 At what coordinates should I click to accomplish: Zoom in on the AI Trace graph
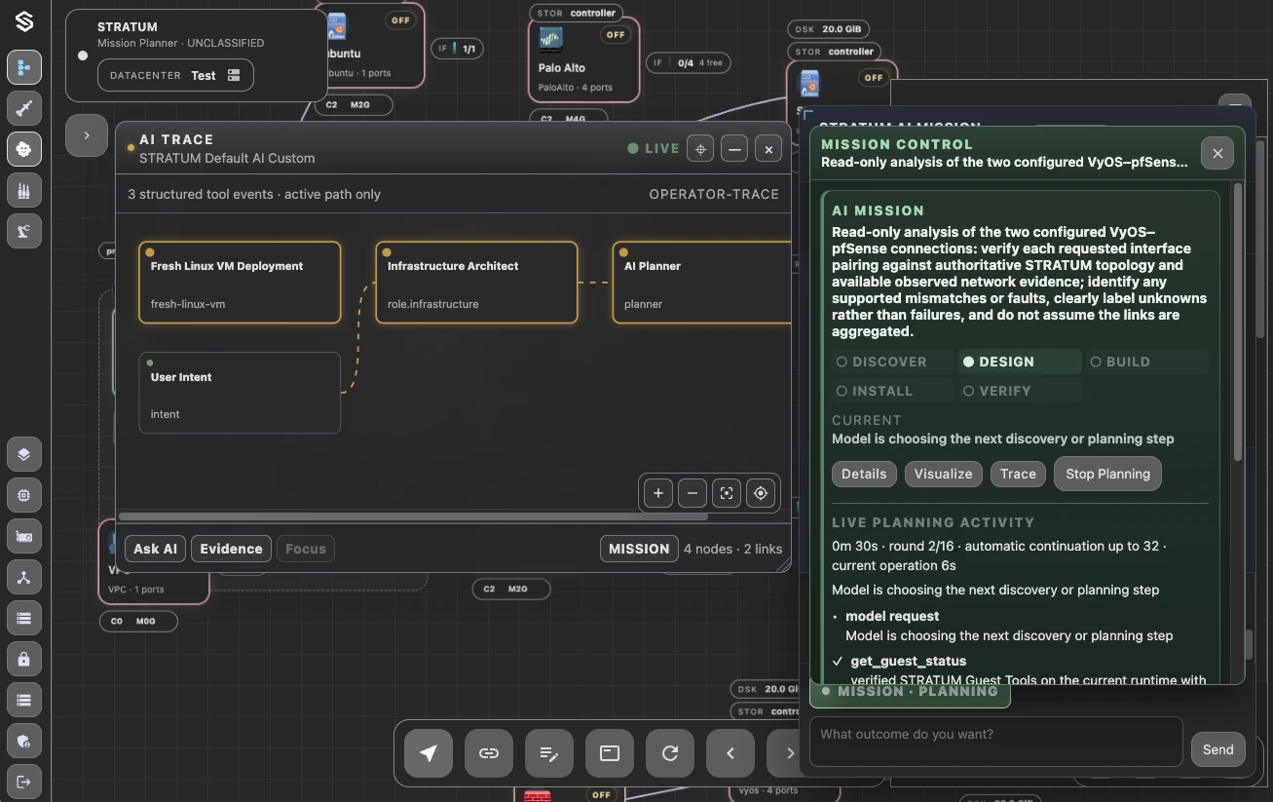(658, 493)
